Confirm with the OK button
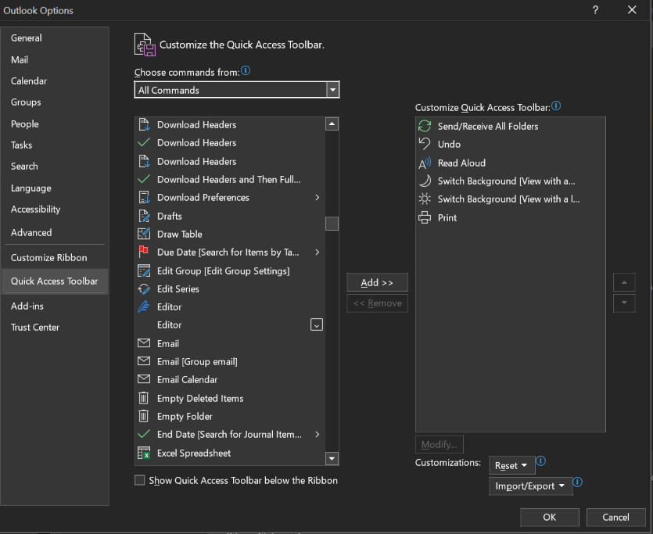The width and height of the screenshot is (653, 534). [x=549, y=517]
